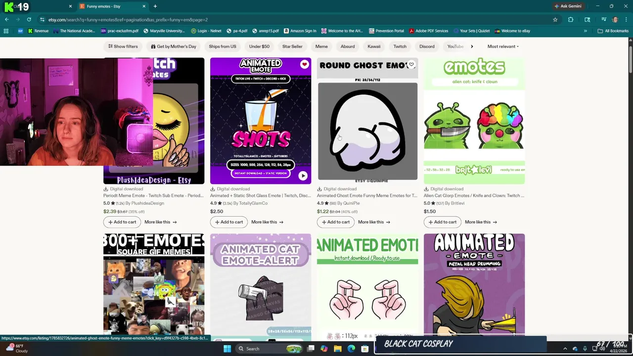More like this for Periodt Meme Emote
Image resolution: width=633 pixels, height=356 pixels.
click(160, 222)
